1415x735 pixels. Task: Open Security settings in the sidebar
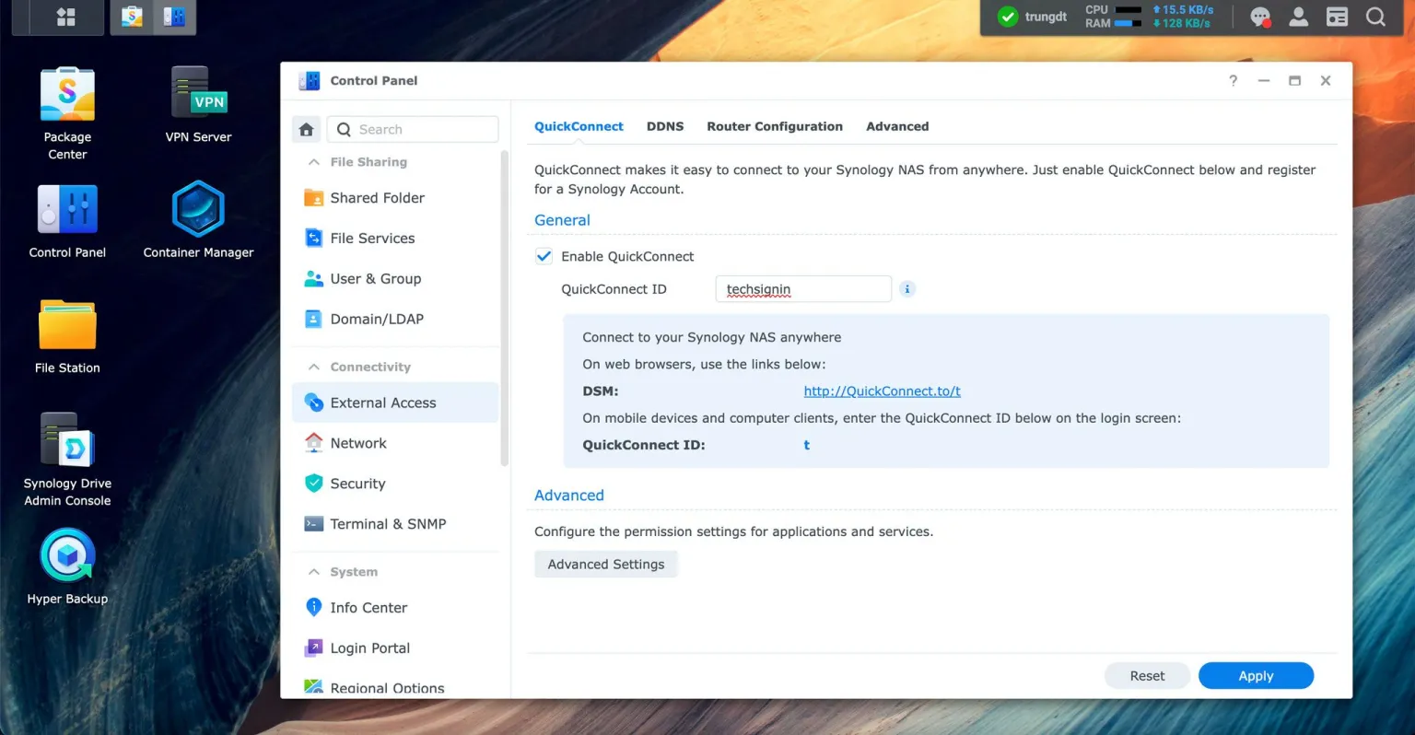(x=357, y=484)
